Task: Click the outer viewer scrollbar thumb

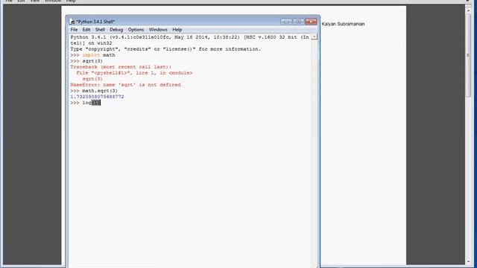Action: click(468, 54)
